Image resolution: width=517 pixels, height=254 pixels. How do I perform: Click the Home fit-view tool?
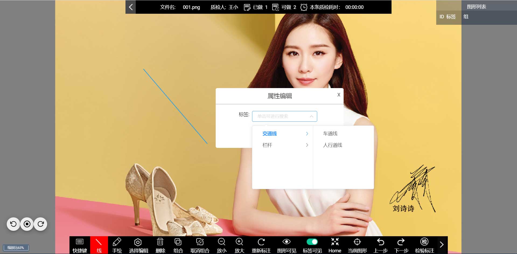click(x=335, y=245)
